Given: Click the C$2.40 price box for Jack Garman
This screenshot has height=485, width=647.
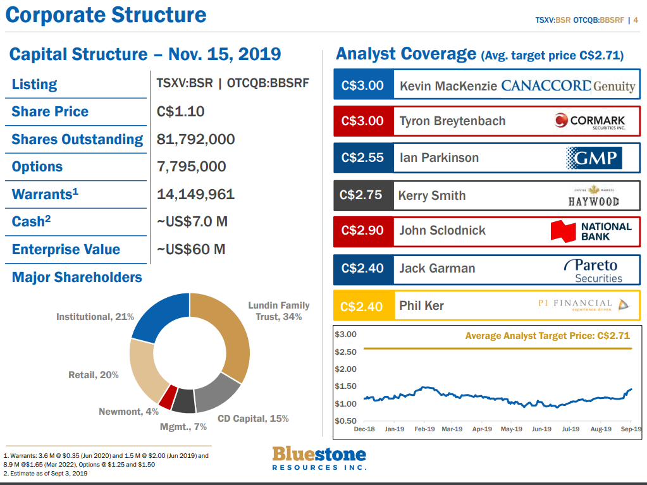Looking at the screenshot, I should coord(363,269).
